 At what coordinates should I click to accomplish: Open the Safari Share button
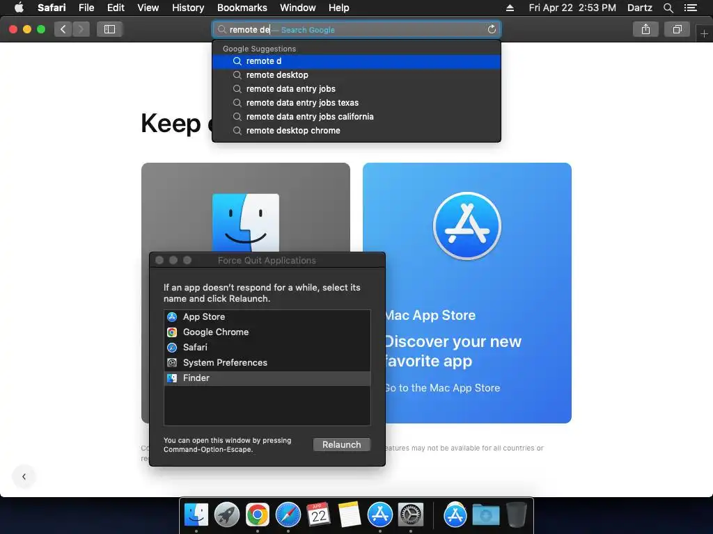coord(645,29)
